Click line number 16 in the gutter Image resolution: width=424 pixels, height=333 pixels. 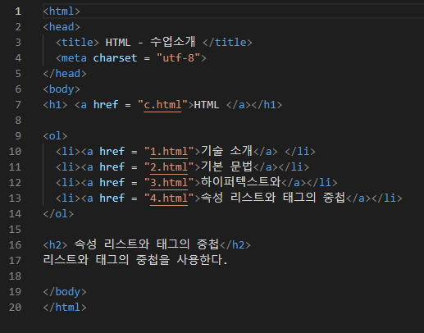tap(15, 245)
